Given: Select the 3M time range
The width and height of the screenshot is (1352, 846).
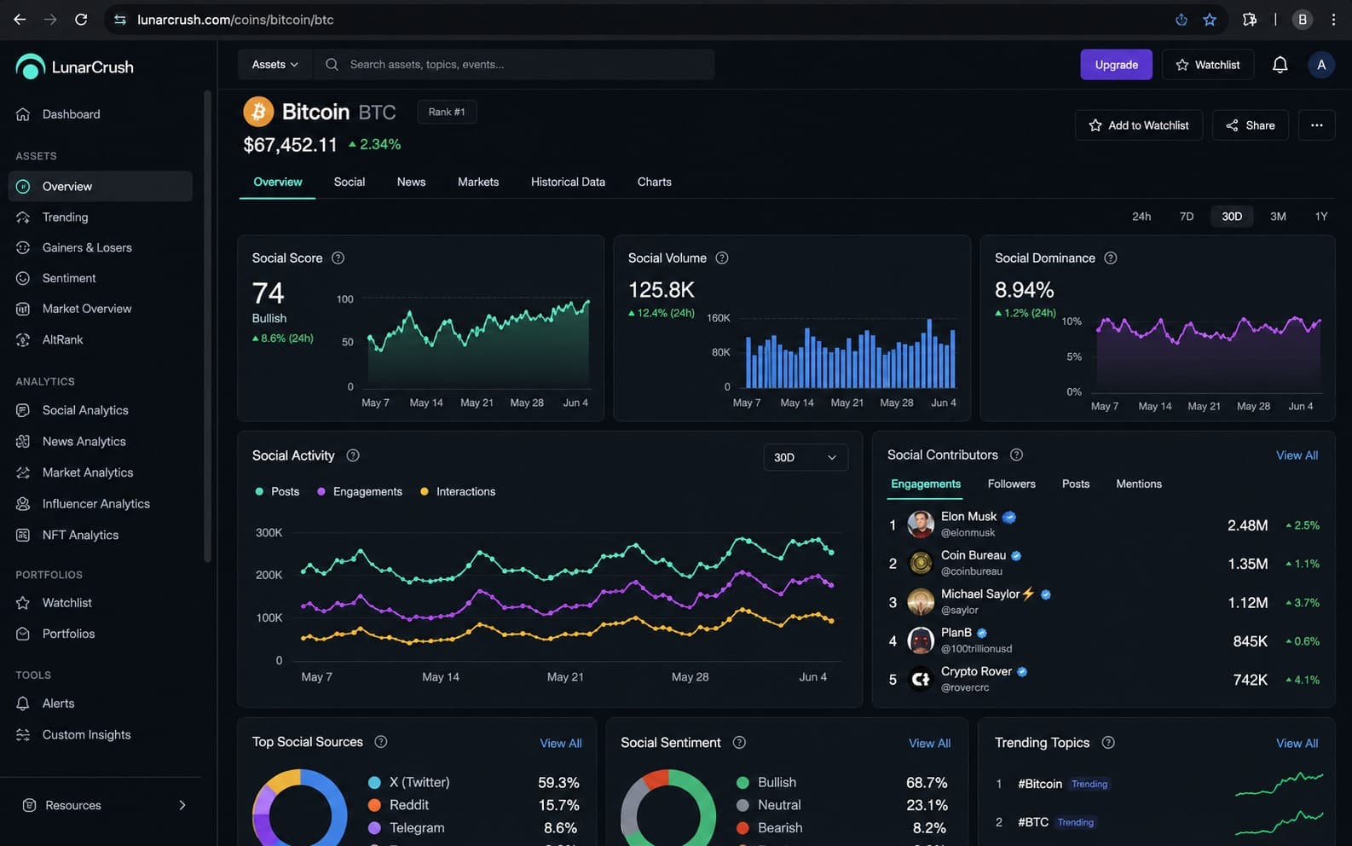Looking at the screenshot, I should coord(1278,217).
